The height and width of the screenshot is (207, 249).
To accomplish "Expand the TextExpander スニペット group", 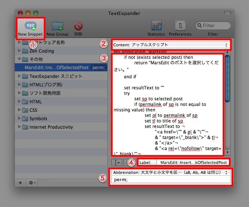I will (x=19, y=76).
